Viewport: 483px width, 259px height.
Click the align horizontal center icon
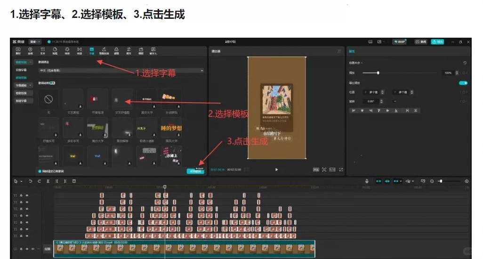tap(362, 110)
